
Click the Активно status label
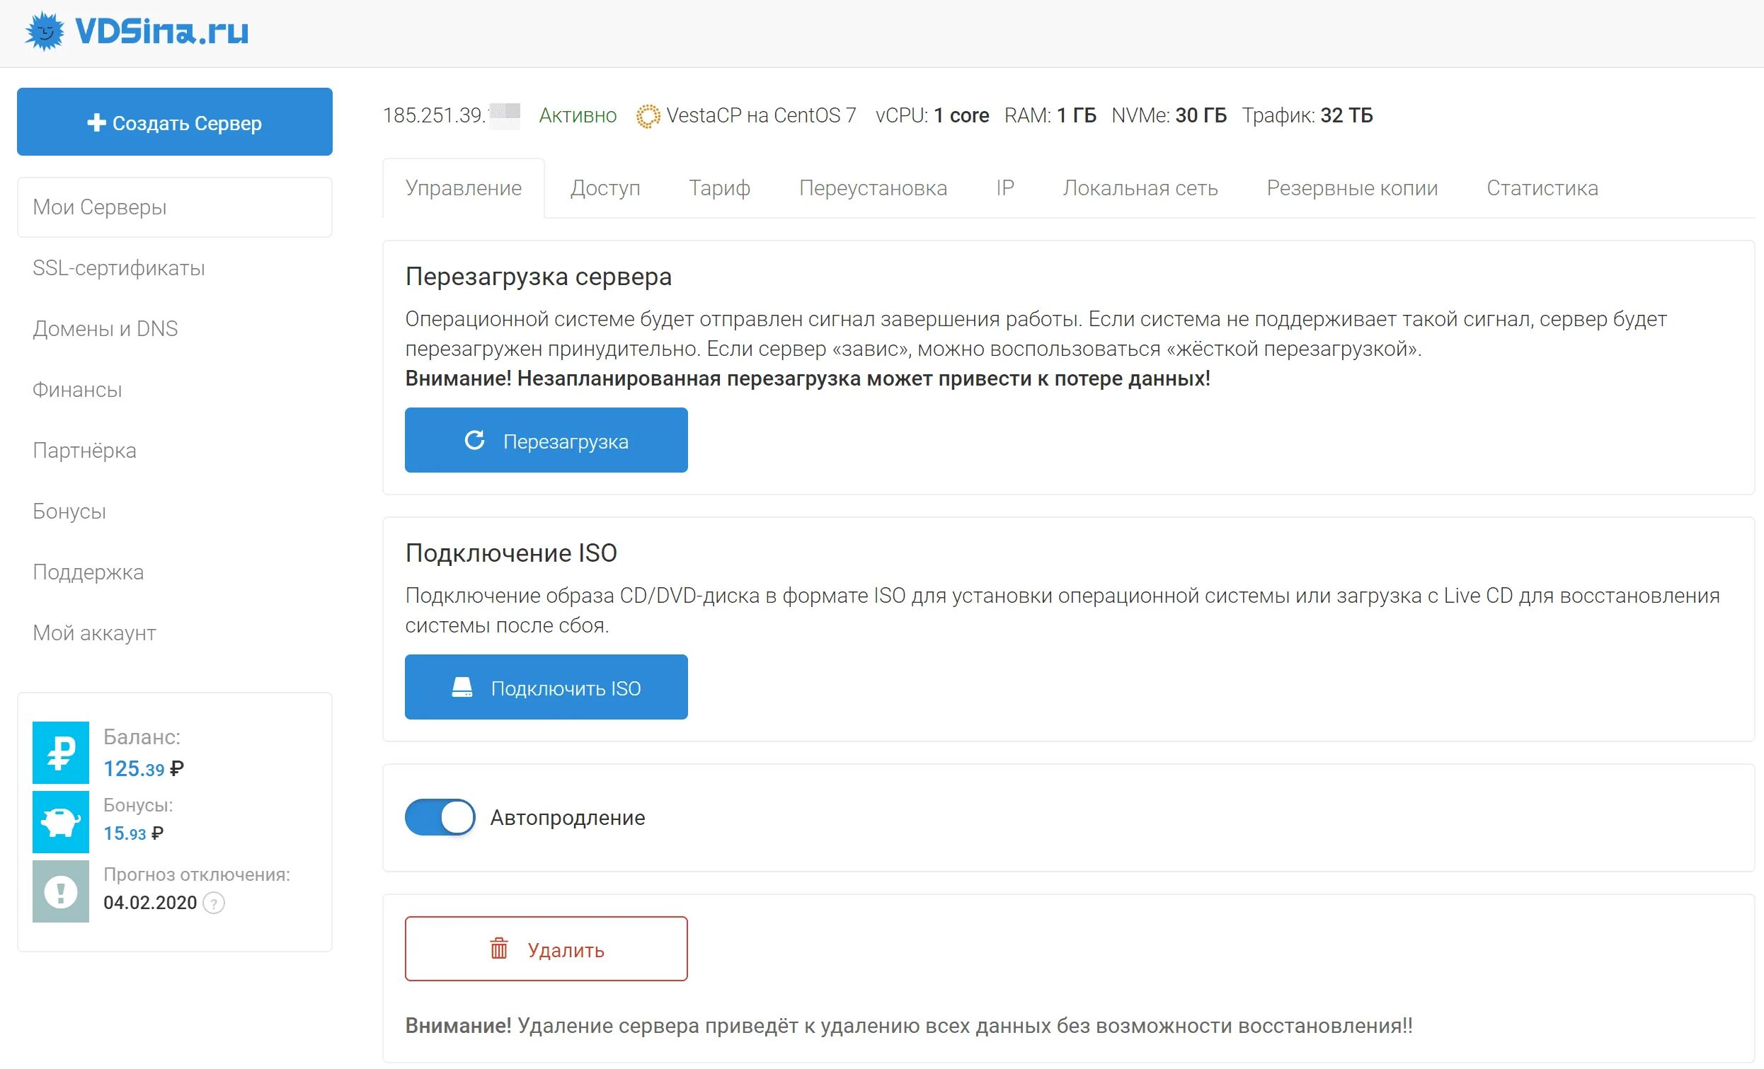point(578,116)
